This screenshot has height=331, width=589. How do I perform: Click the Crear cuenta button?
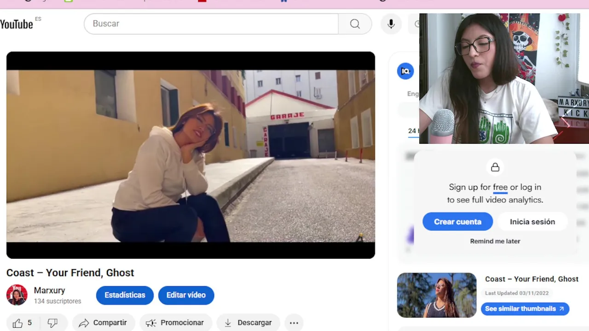point(458,222)
